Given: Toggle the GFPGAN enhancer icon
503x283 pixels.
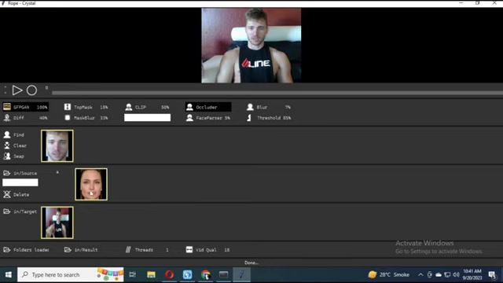Looking at the screenshot, I should pyautogui.click(x=7, y=107).
